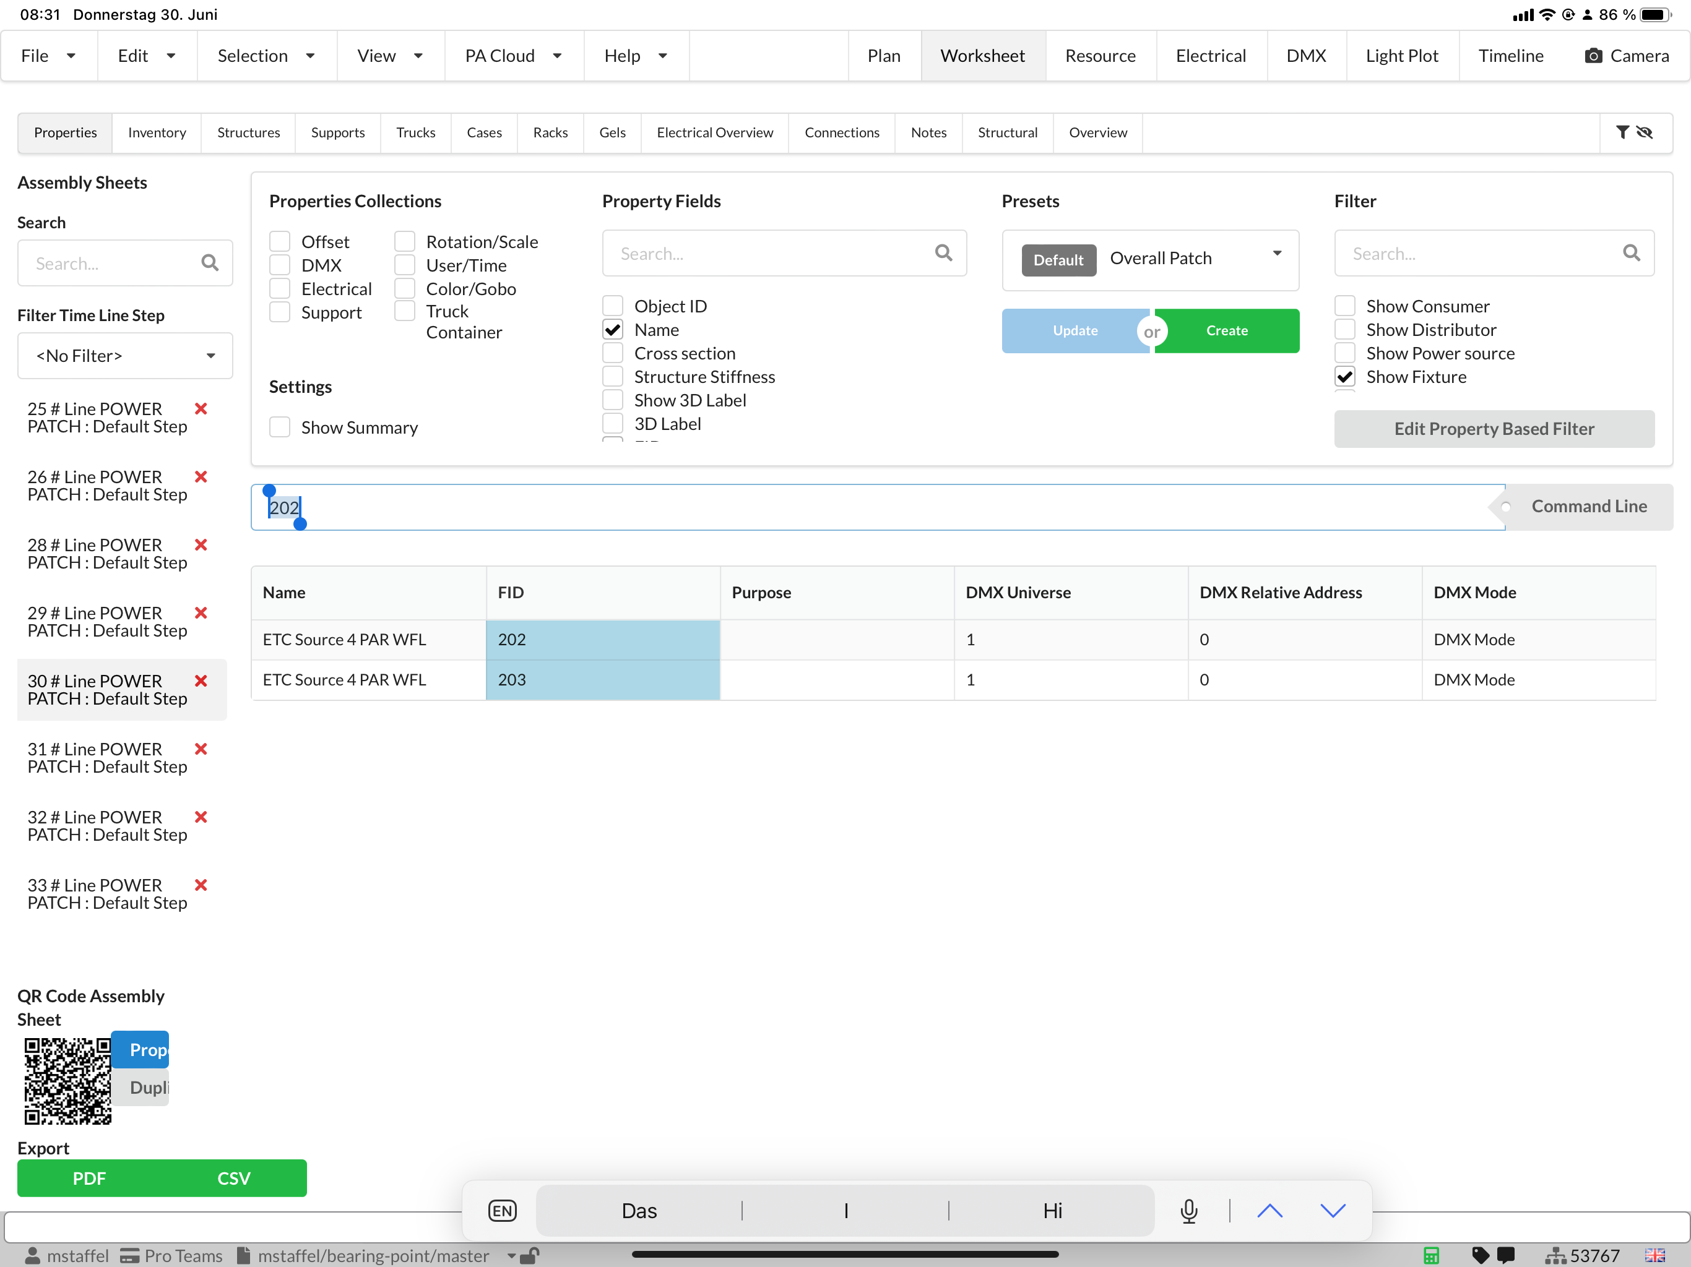The image size is (1691, 1267).
Task: Switch to the Electrical Overview tab
Action: point(715,132)
